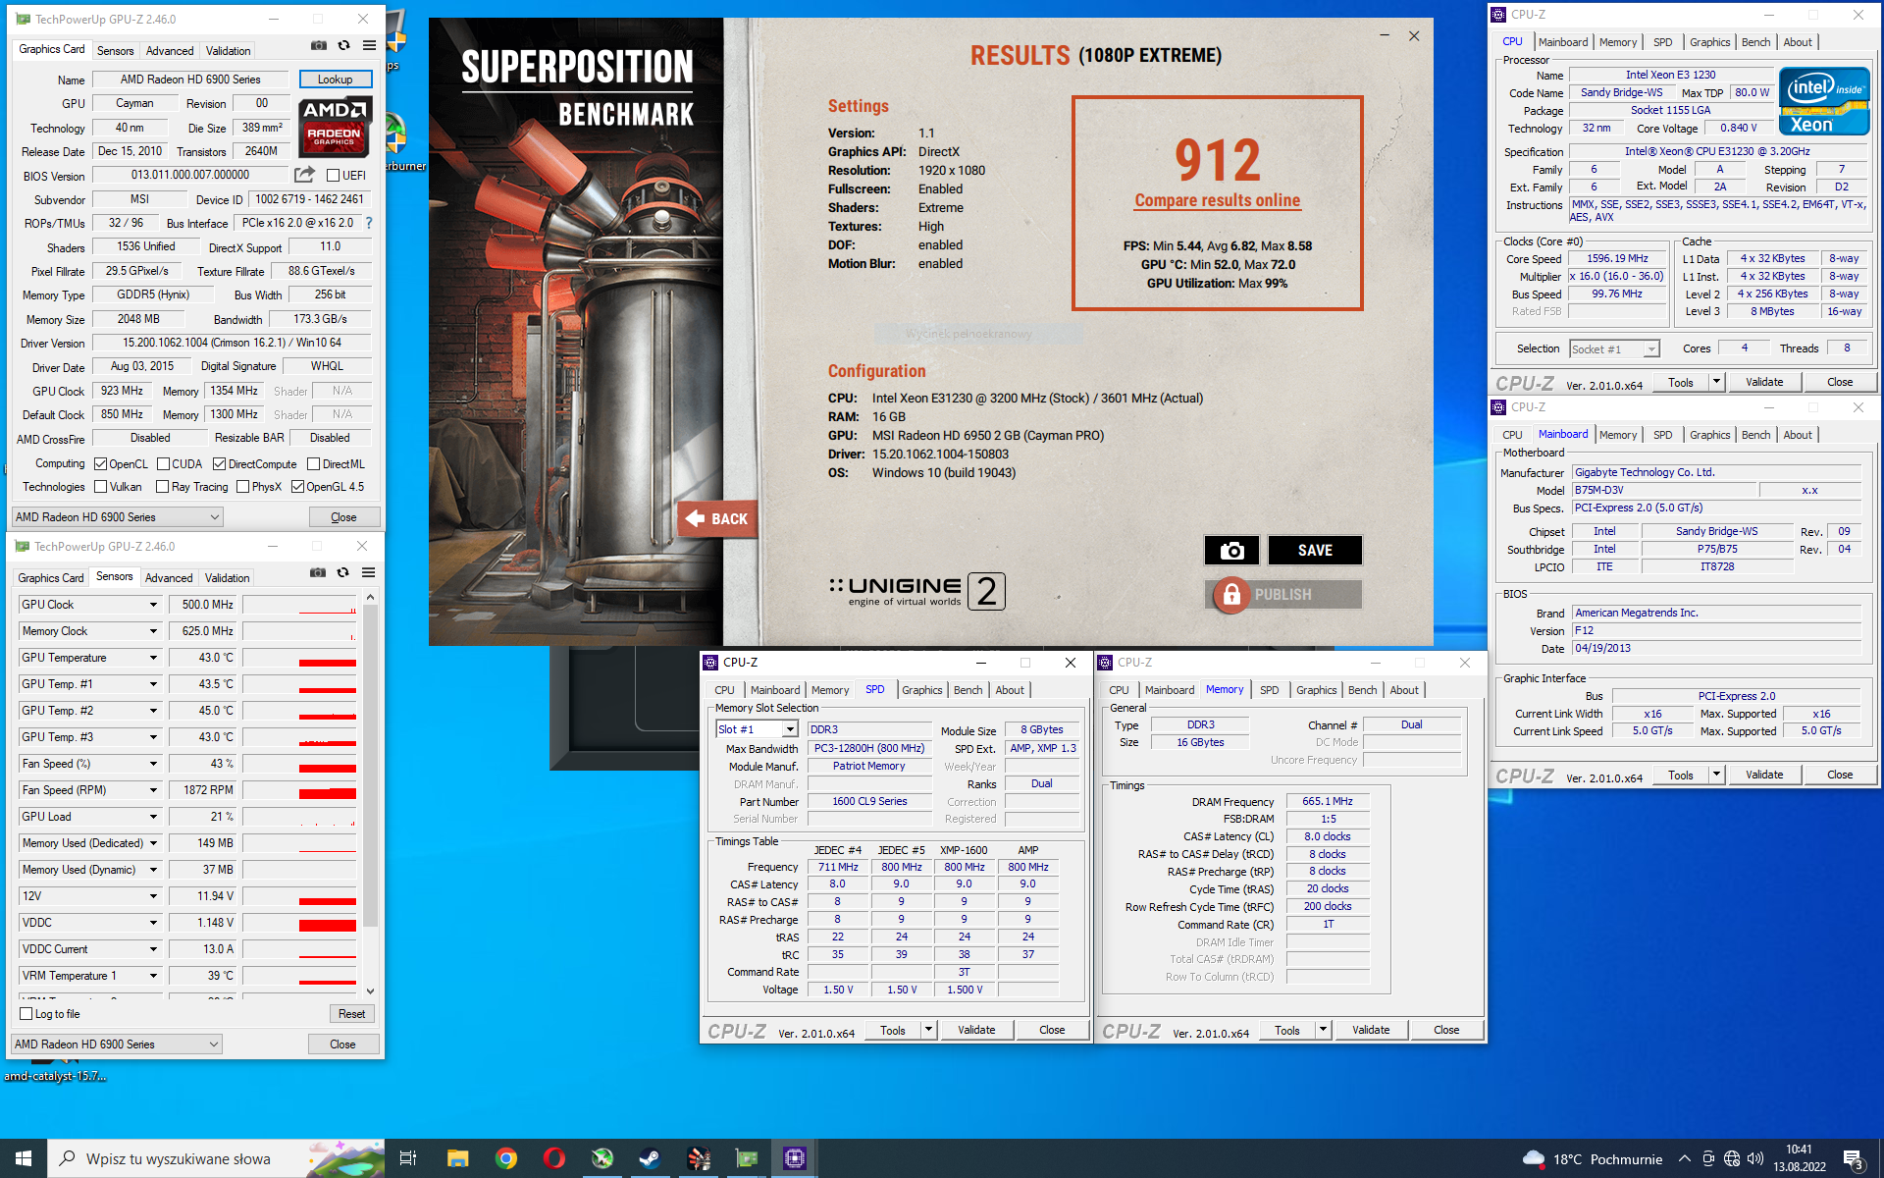Click the Windows taskbar search box
Viewport: 1884px width, 1178px height.
216,1159
